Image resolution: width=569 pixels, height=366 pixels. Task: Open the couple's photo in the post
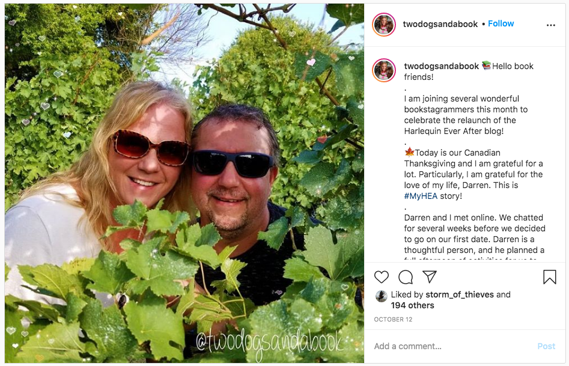pyautogui.click(x=184, y=183)
